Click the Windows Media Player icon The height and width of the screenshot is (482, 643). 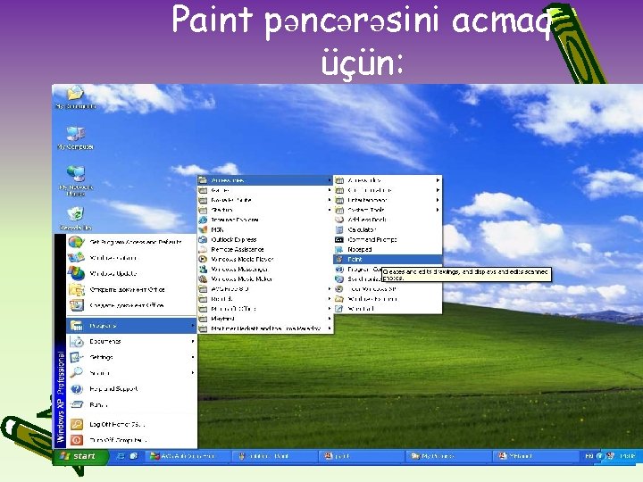click(203, 259)
